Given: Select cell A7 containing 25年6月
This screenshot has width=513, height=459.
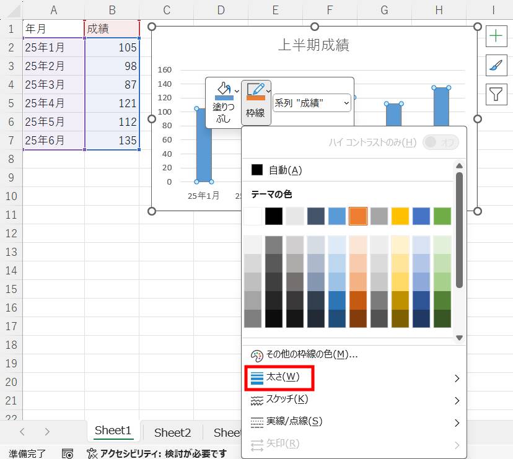Looking at the screenshot, I should click(54, 141).
